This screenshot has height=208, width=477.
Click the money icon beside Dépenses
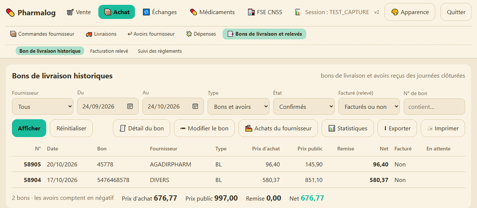(189, 34)
